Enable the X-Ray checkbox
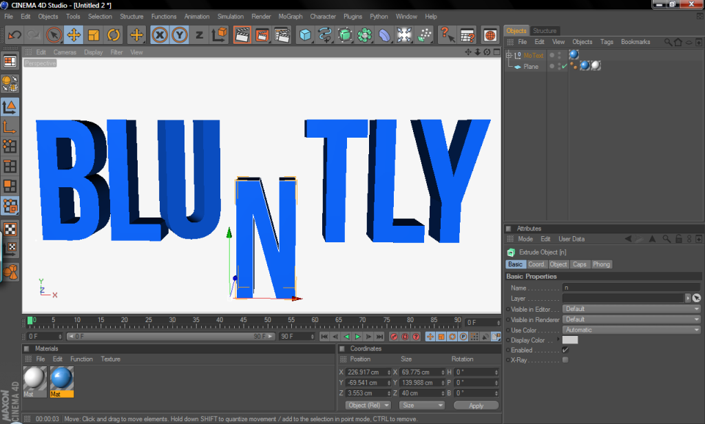Screen dimensions: 705x424 (565, 360)
